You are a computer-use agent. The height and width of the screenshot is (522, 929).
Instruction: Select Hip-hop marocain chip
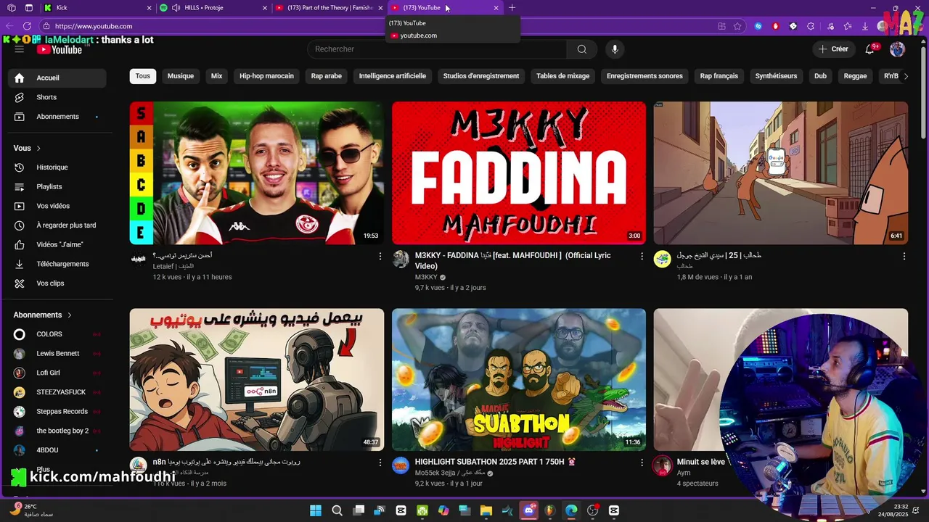[266, 76]
